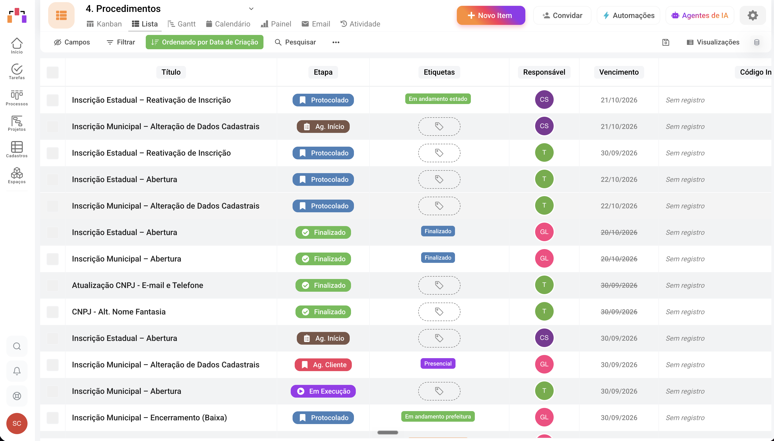Open the notifications bell icon
The image size is (774, 441).
[x=17, y=371]
